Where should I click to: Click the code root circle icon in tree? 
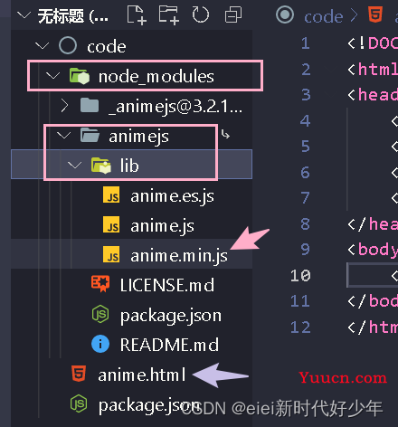pyautogui.click(x=68, y=45)
